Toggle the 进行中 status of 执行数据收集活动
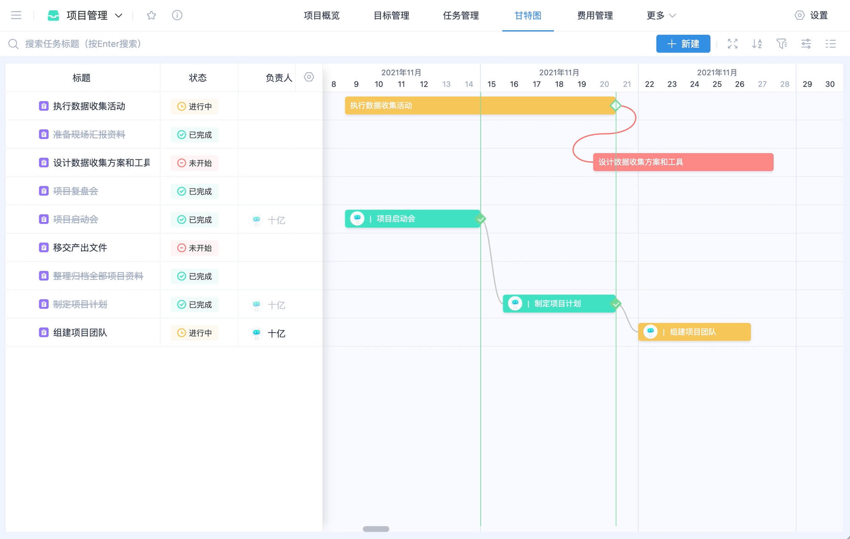 click(x=195, y=107)
